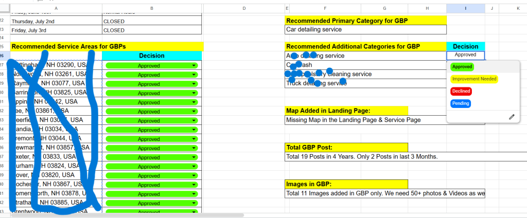Click the pencil edit icon in dropdown popup
The width and height of the screenshot is (527, 218).
pos(512,117)
